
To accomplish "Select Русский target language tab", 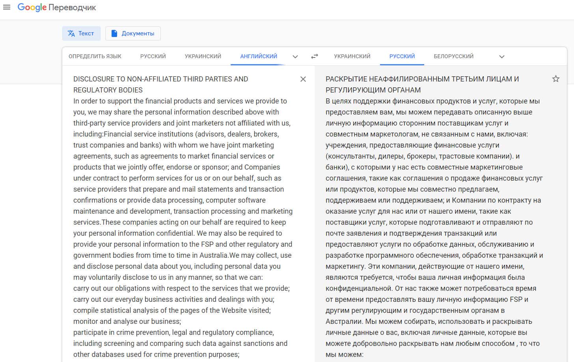I will [402, 56].
